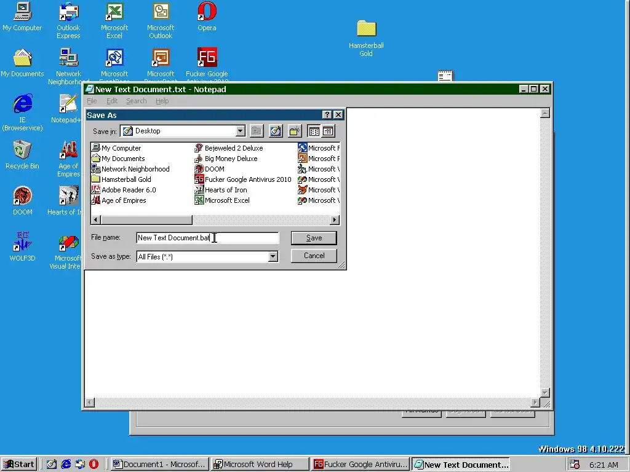Open Notepad Edit menu
The width and height of the screenshot is (630, 472).
click(x=112, y=101)
